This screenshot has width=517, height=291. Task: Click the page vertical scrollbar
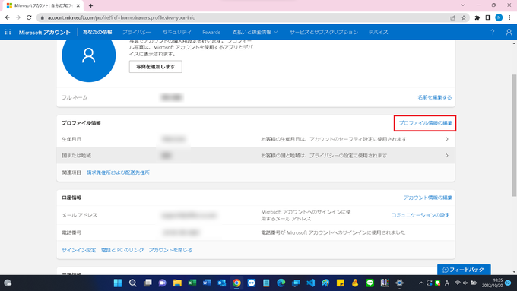pos(514,135)
